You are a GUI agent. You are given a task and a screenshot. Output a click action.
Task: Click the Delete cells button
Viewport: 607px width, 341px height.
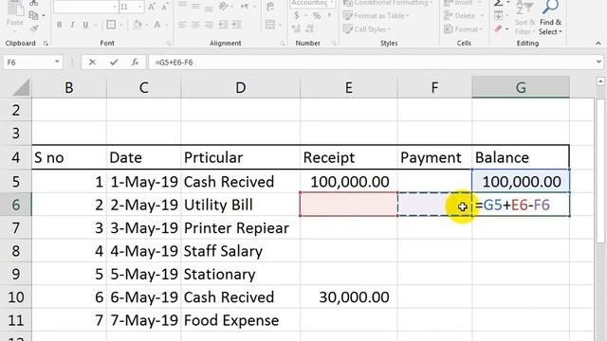tap(464, 16)
